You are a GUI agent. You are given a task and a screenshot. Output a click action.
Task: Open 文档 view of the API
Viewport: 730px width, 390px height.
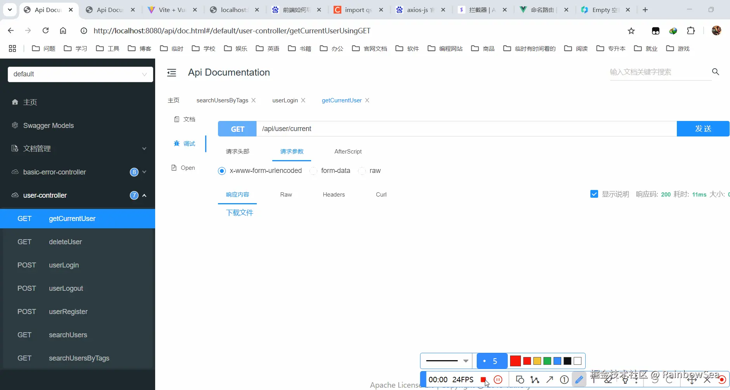[x=185, y=119]
